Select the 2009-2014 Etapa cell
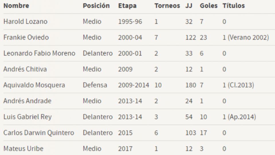The image size is (275, 155). click(x=133, y=85)
